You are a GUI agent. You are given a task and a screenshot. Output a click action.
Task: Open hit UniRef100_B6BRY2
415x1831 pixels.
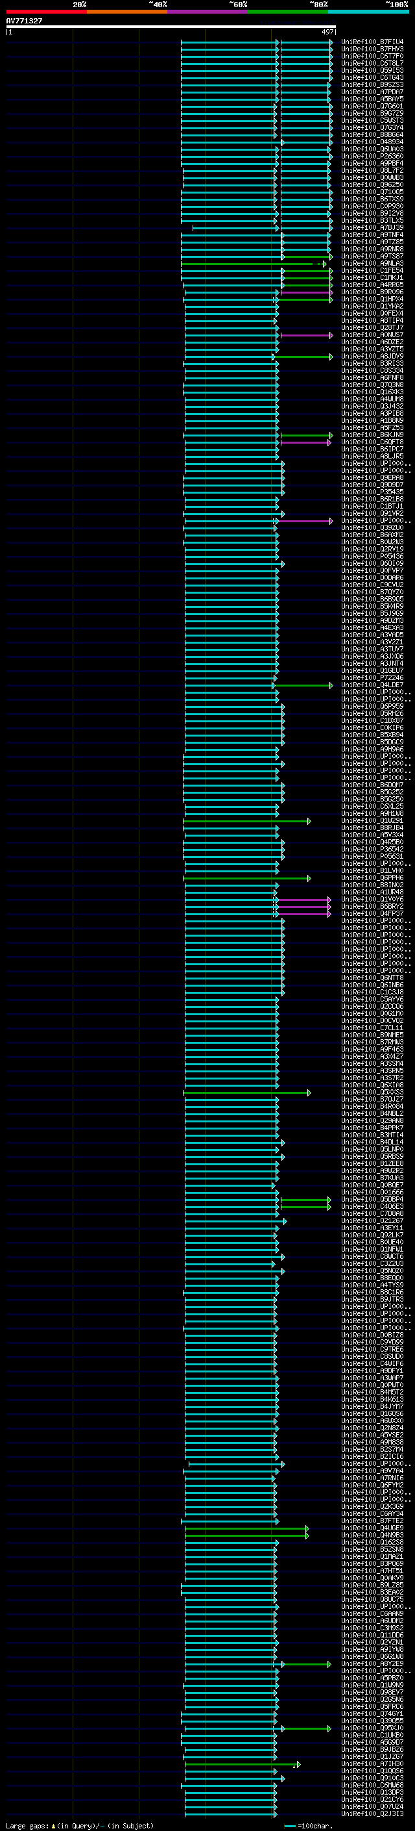[x=372, y=906]
